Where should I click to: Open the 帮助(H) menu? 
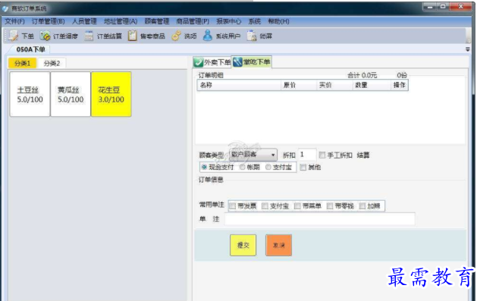click(278, 21)
